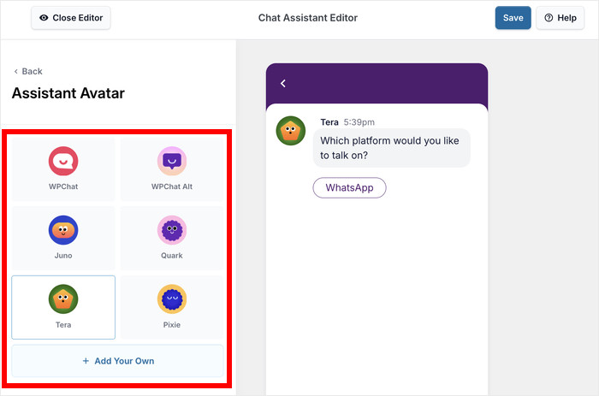
Task: Click the Chat Assistant Editor title
Action: click(x=307, y=18)
